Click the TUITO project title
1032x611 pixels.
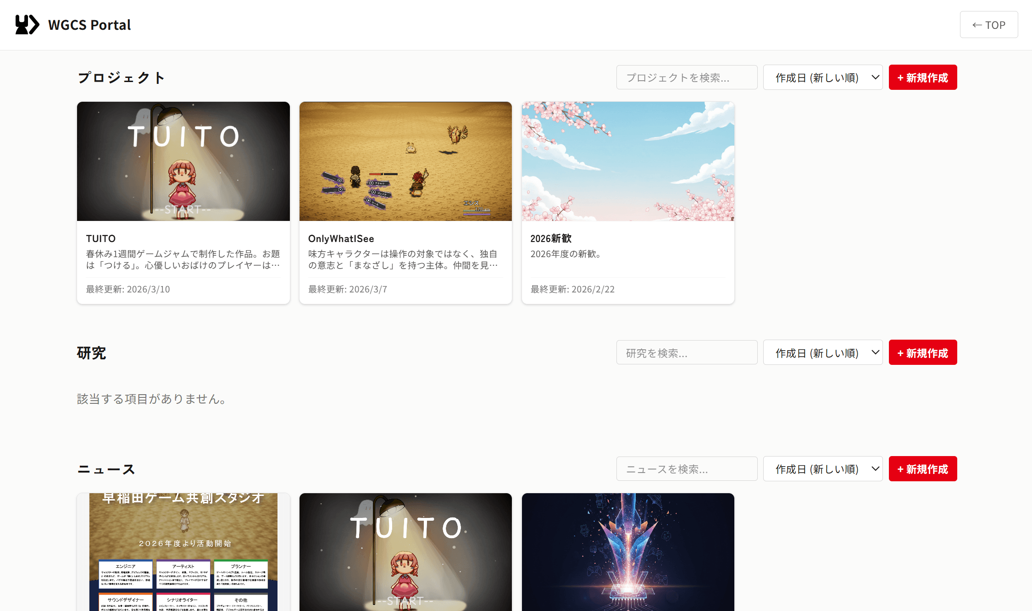coord(101,238)
